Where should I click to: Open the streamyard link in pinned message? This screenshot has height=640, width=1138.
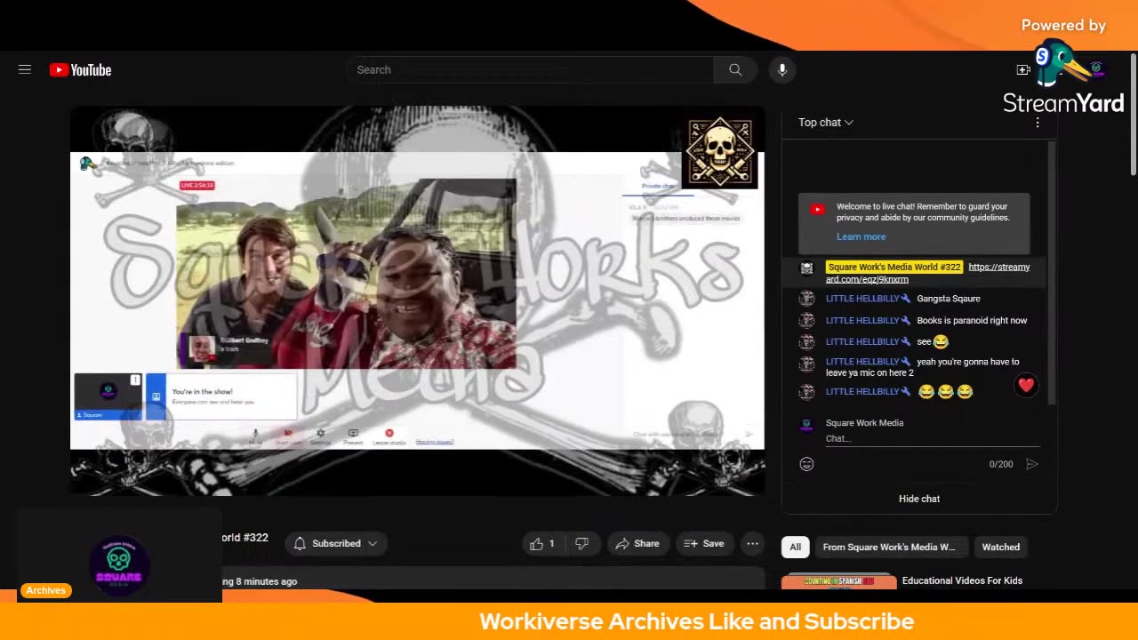point(927,273)
